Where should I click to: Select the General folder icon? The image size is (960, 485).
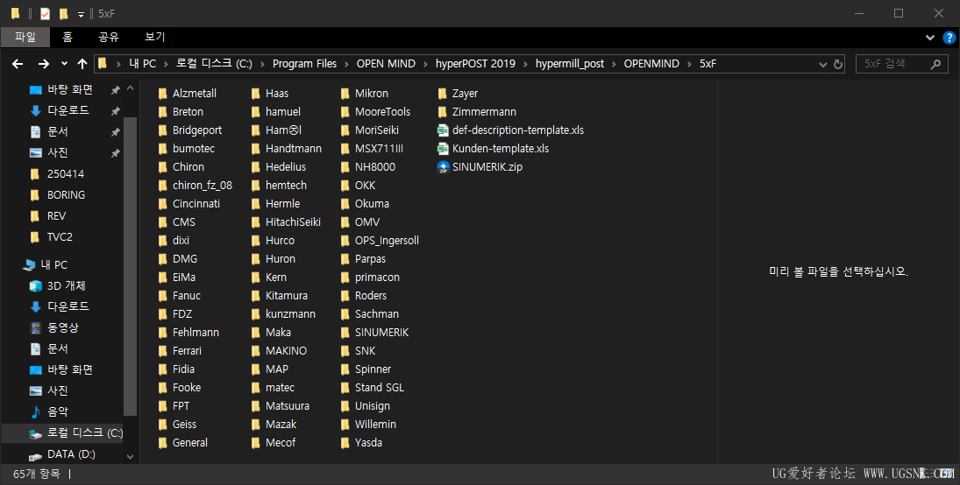(x=162, y=443)
